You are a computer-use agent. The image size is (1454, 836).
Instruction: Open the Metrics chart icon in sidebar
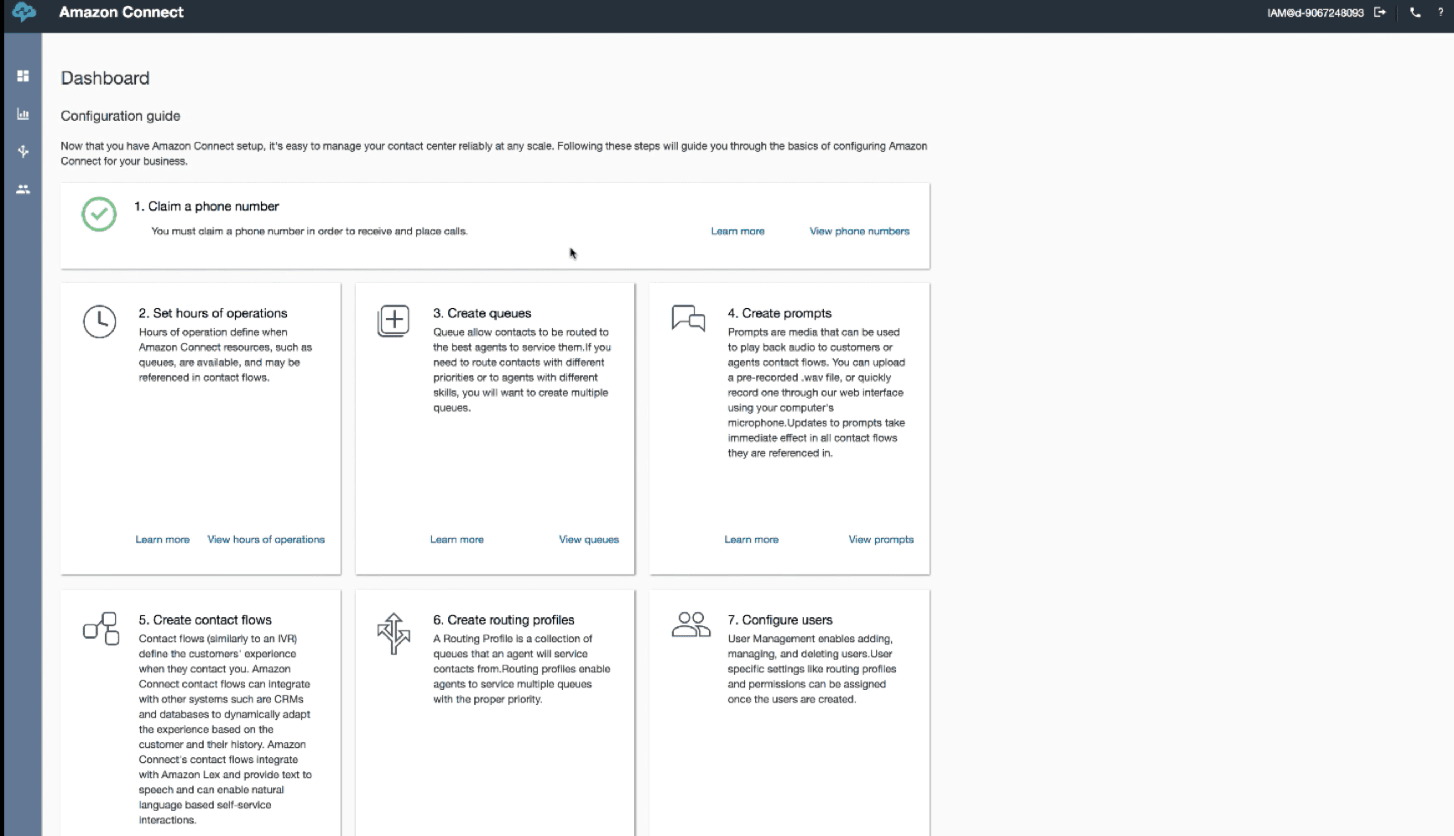pyautogui.click(x=23, y=114)
